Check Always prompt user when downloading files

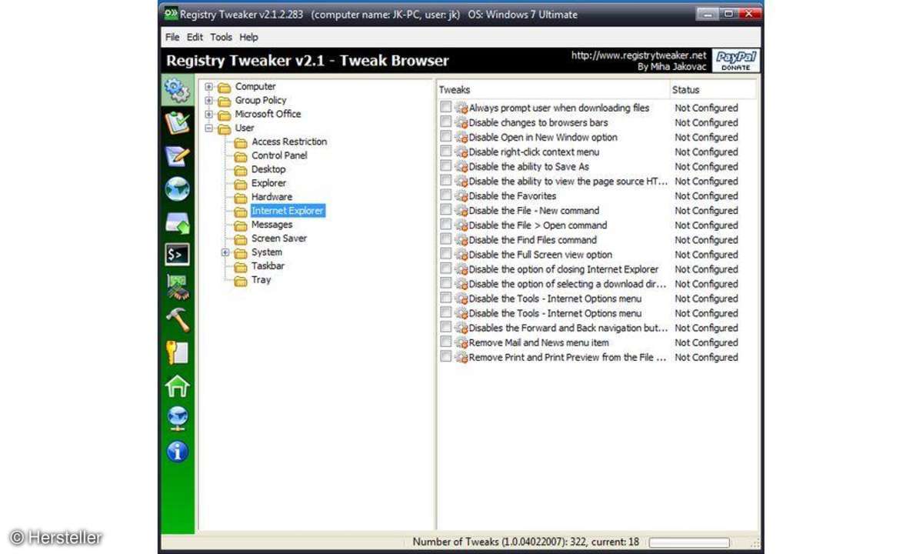pos(446,108)
